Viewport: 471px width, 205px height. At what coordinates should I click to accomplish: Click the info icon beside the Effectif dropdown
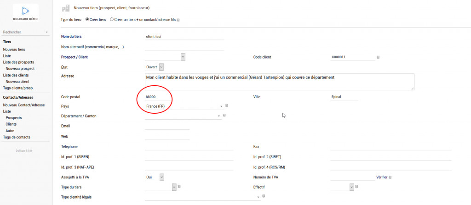356,187
